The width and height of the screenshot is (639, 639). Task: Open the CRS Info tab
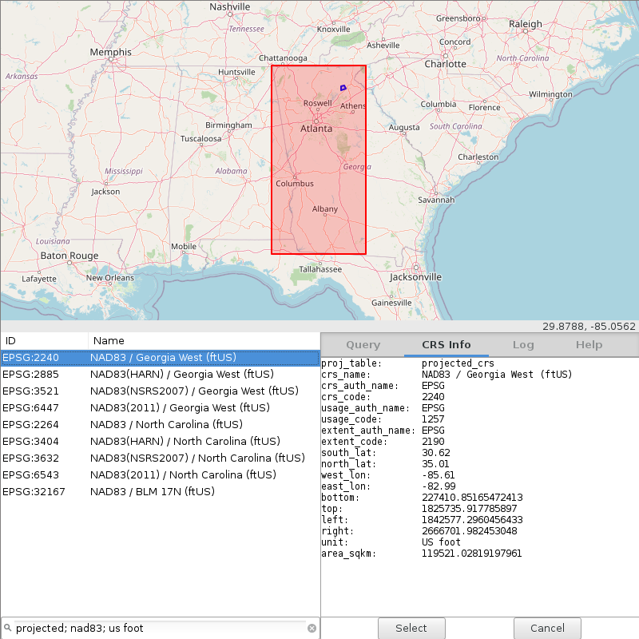[x=447, y=345]
